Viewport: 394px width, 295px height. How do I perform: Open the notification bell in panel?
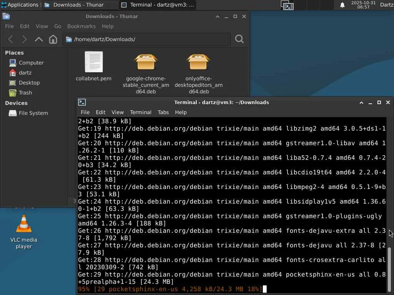pyautogui.click(x=342, y=5)
